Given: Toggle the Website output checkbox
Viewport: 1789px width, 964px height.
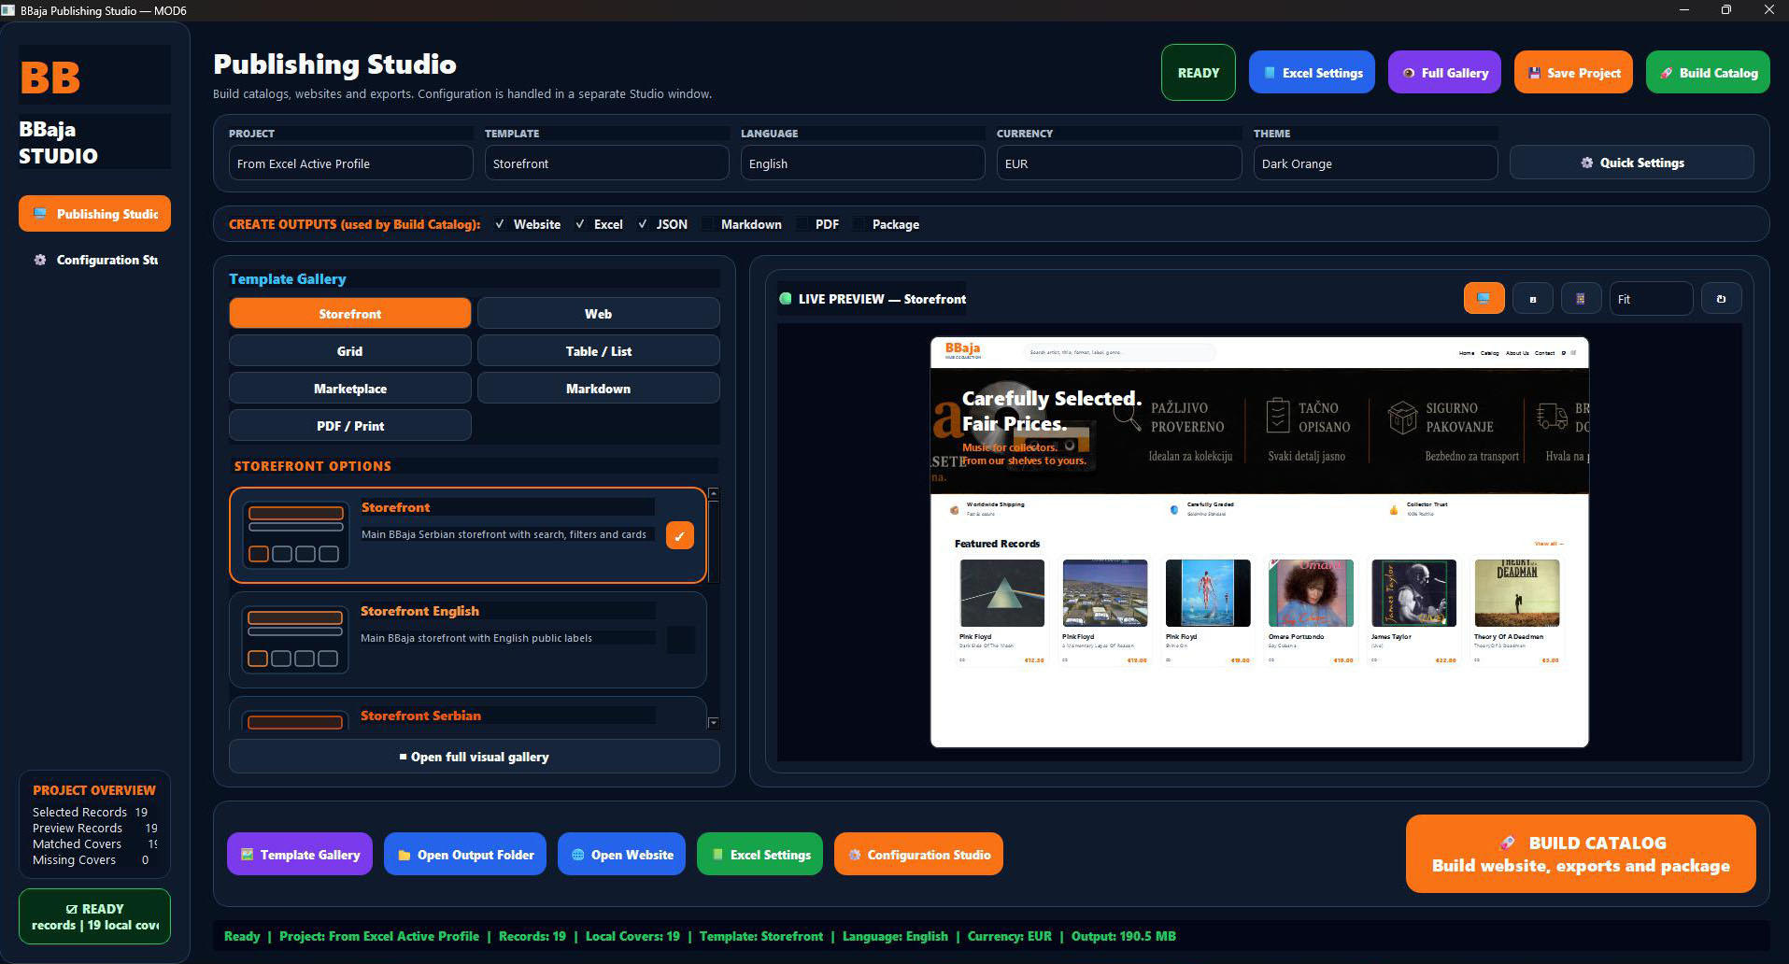Looking at the screenshot, I should point(500,224).
